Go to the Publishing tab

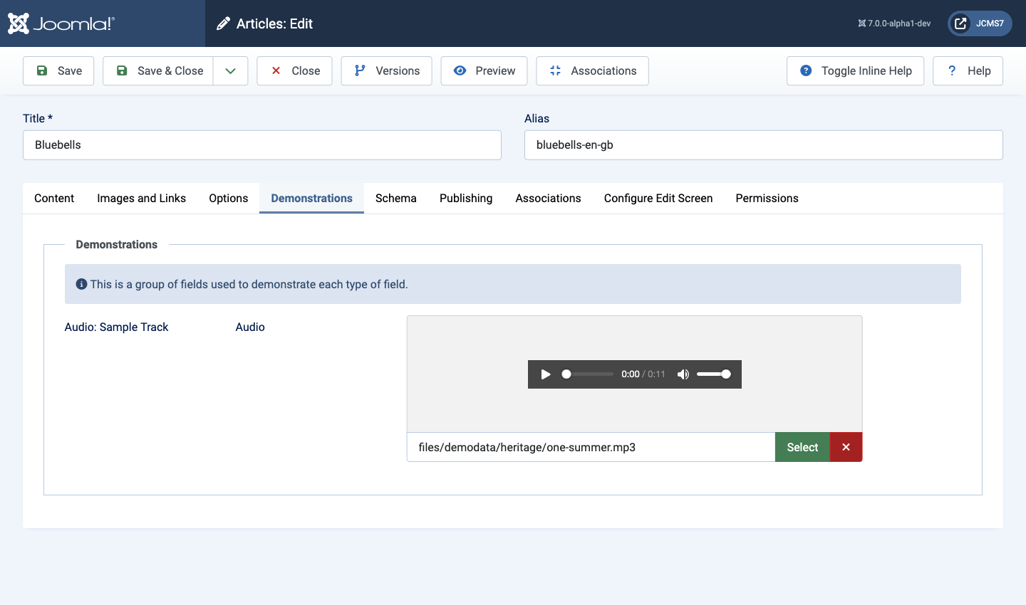pos(466,198)
